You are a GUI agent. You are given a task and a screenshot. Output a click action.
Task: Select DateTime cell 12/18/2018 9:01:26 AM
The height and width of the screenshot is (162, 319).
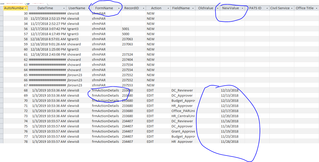tap(47, 44)
